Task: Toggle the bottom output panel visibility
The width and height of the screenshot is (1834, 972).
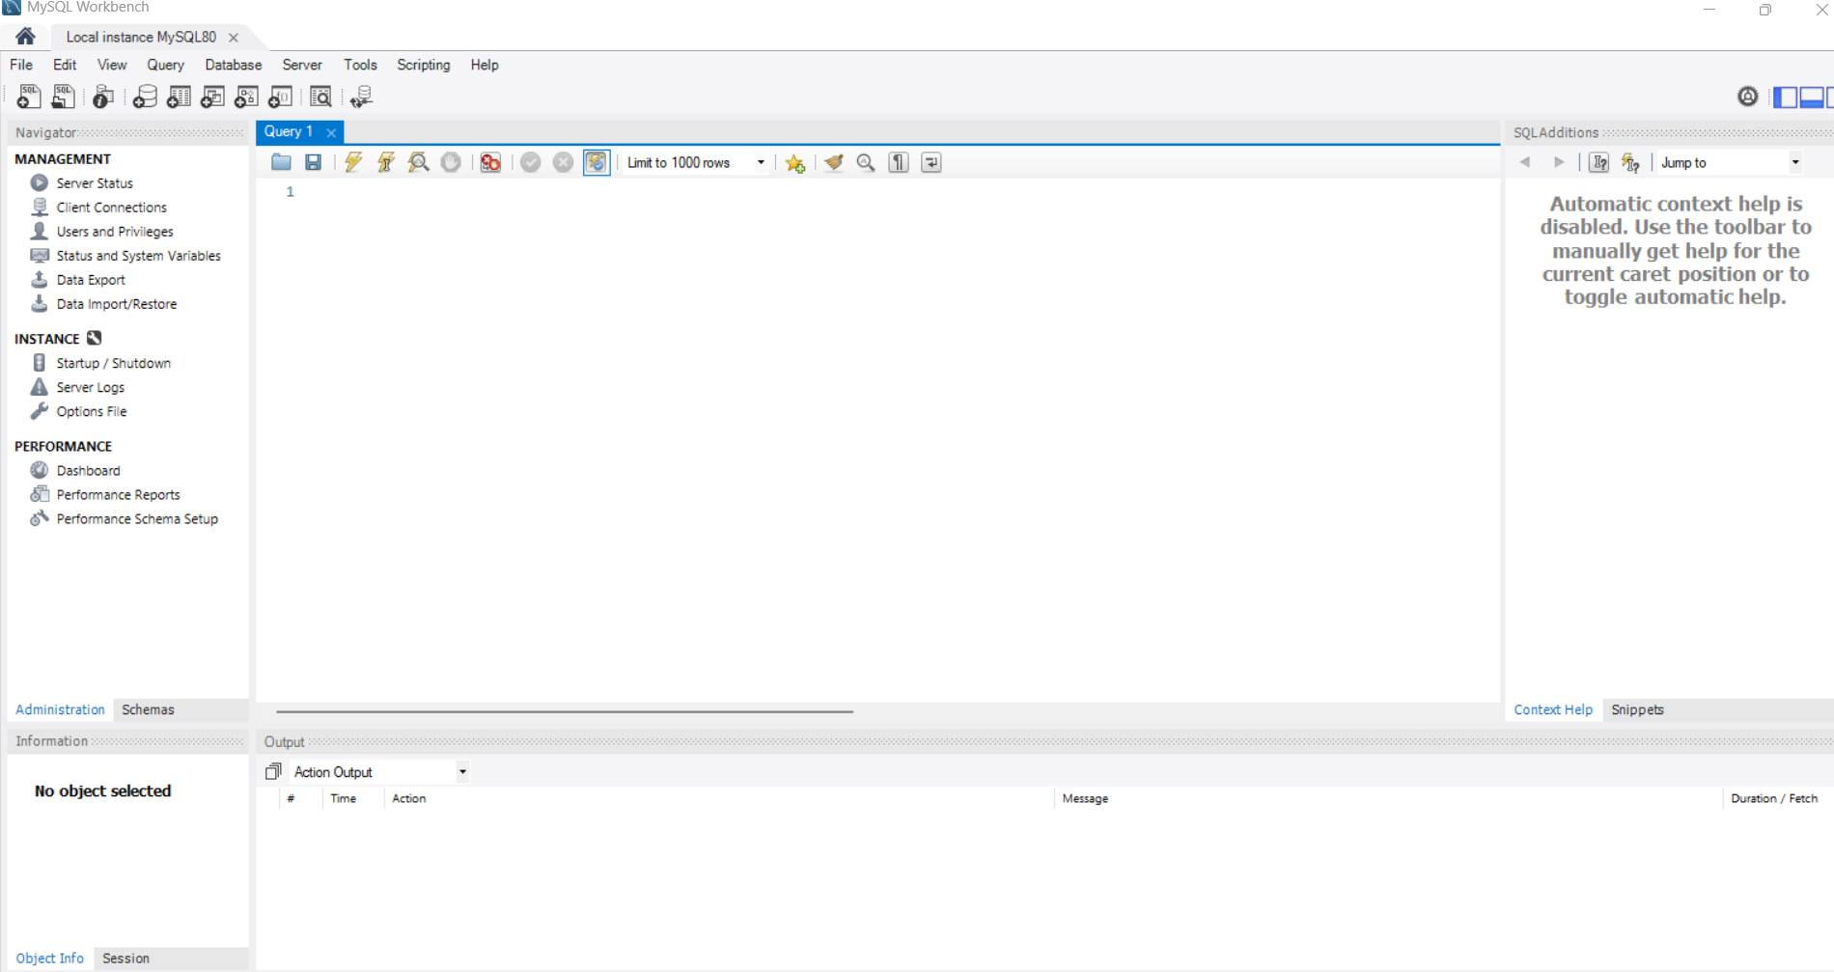Action: pyautogui.click(x=1812, y=97)
